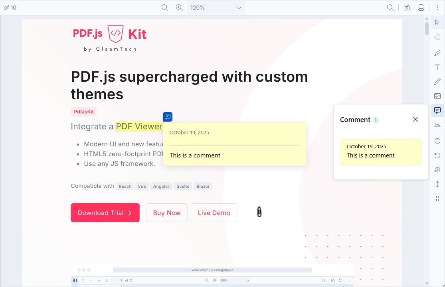Viewport: 445px width, 287px height.
Task: Select the comment card in Comment panel
Action: click(x=381, y=152)
